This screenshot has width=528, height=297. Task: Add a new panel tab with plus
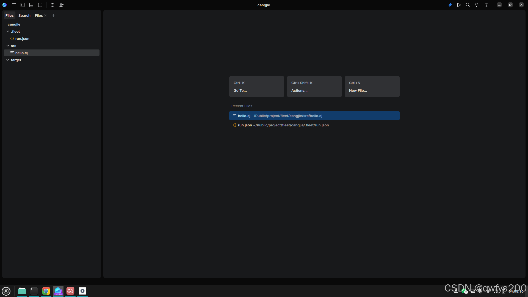(54, 16)
